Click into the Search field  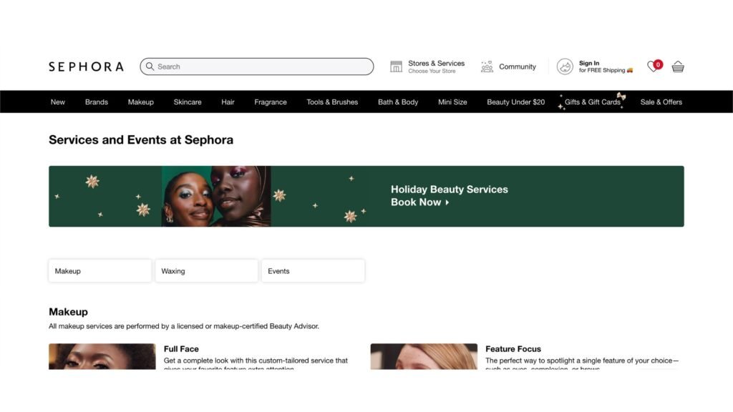pyautogui.click(x=257, y=67)
